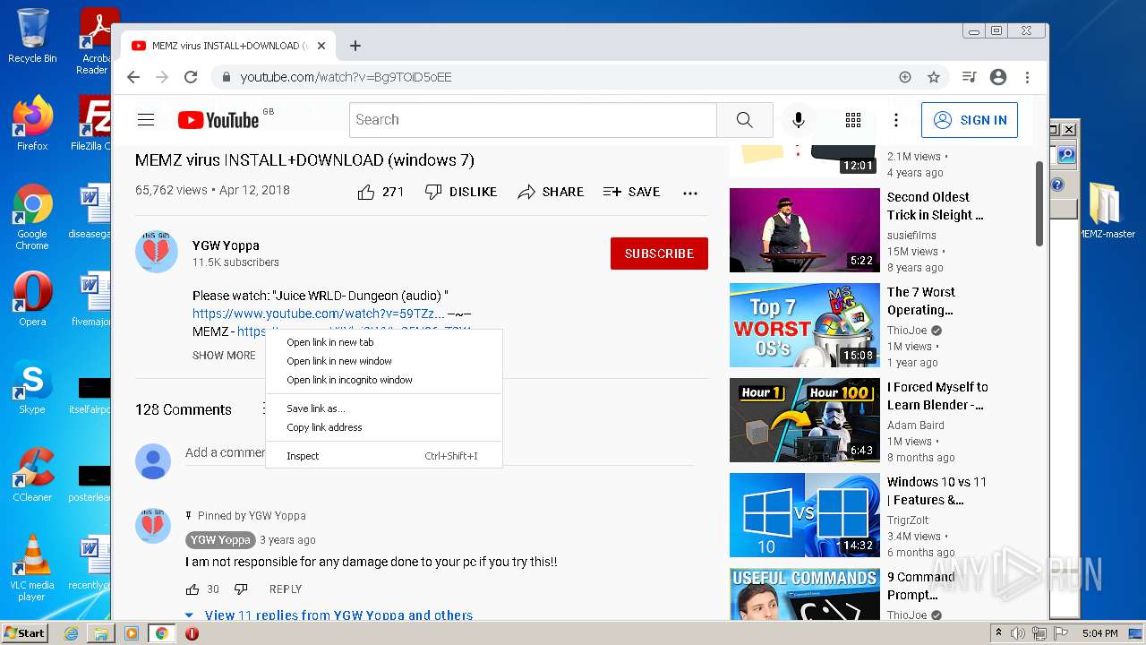The width and height of the screenshot is (1146, 645).
Task: Open the YGW Yoppa channel avatar
Action: (x=157, y=252)
